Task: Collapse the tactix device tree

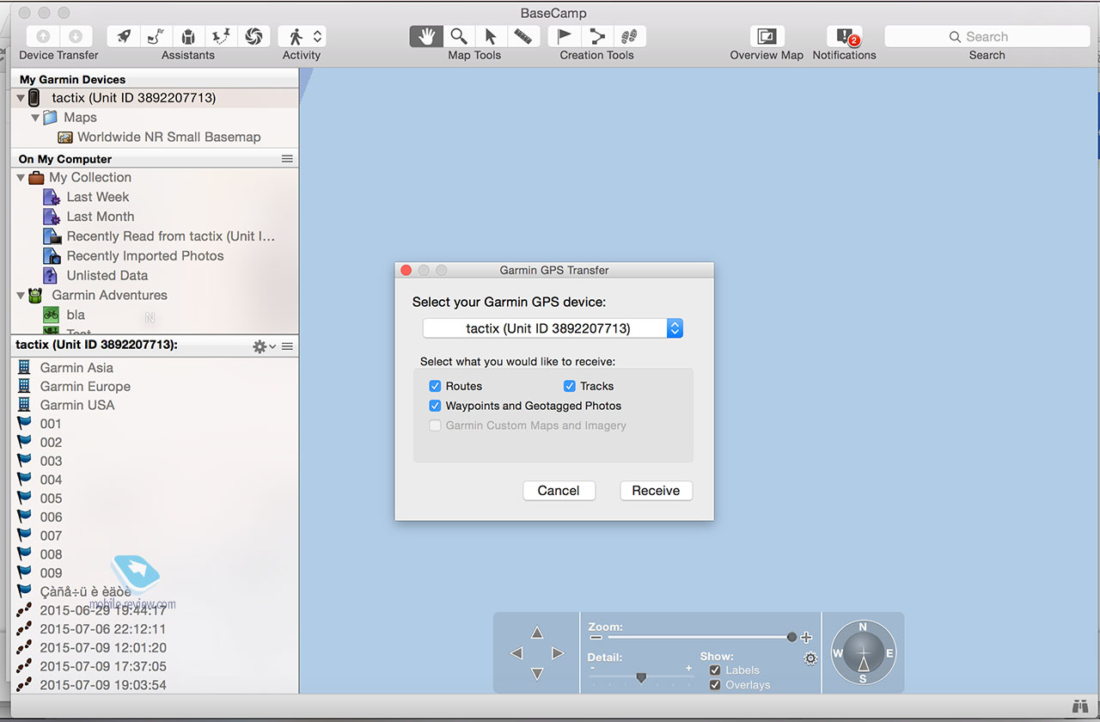Action: pyautogui.click(x=20, y=98)
